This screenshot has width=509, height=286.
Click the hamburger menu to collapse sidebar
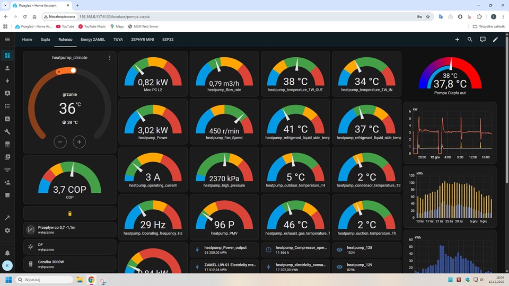(x=7, y=39)
